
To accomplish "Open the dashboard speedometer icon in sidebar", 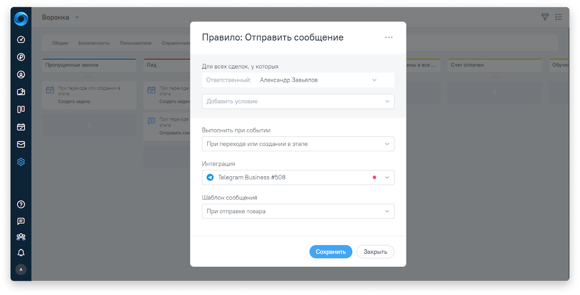I will pos(21,39).
